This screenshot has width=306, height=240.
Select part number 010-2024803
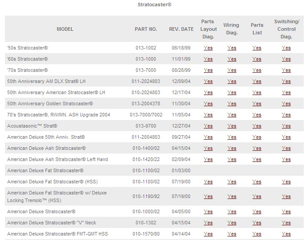(146, 92)
